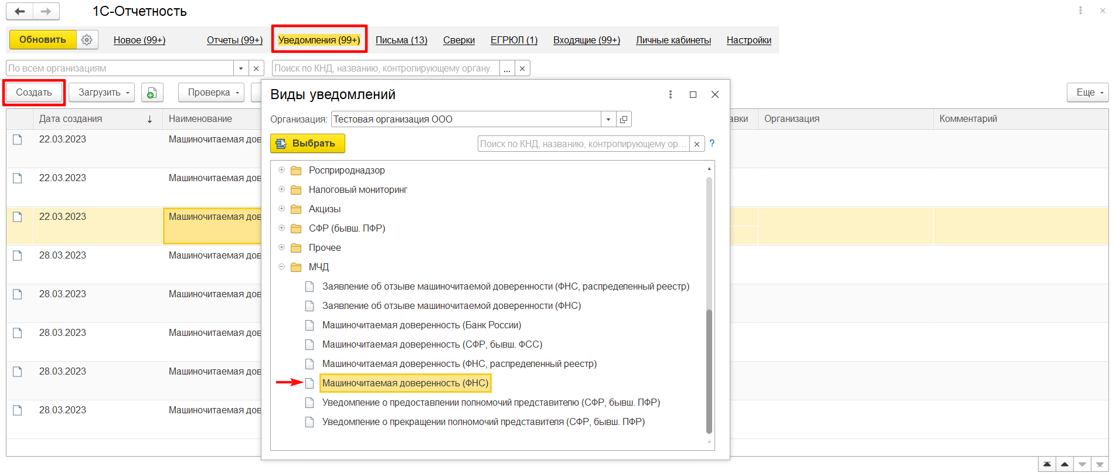This screenshot has width=1116, height=476.
Task: Switch to Уведомления (99+) tab
Action: point(319,40)
